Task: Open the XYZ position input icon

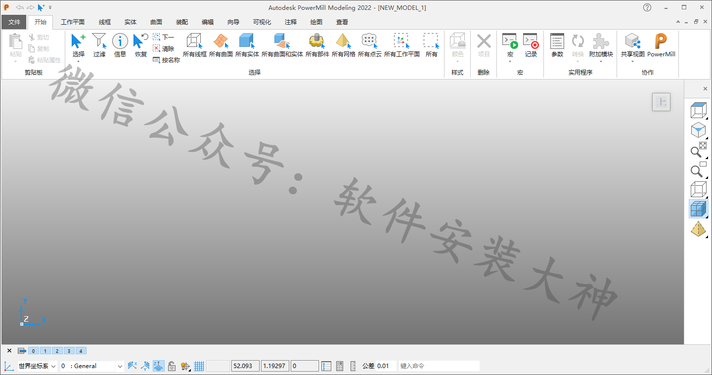Action: (x=326, y=366)
